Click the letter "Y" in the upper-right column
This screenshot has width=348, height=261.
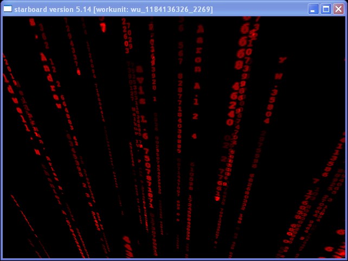(282, 60)
